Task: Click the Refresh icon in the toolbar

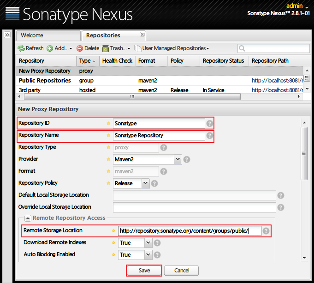Action: pos(21,48)
